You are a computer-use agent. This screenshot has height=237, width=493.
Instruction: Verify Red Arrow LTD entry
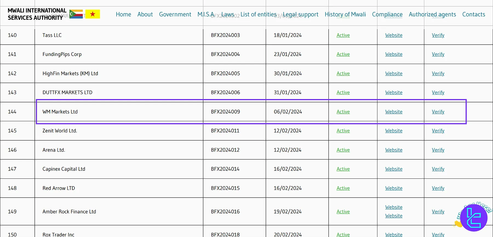coord(438,188)
